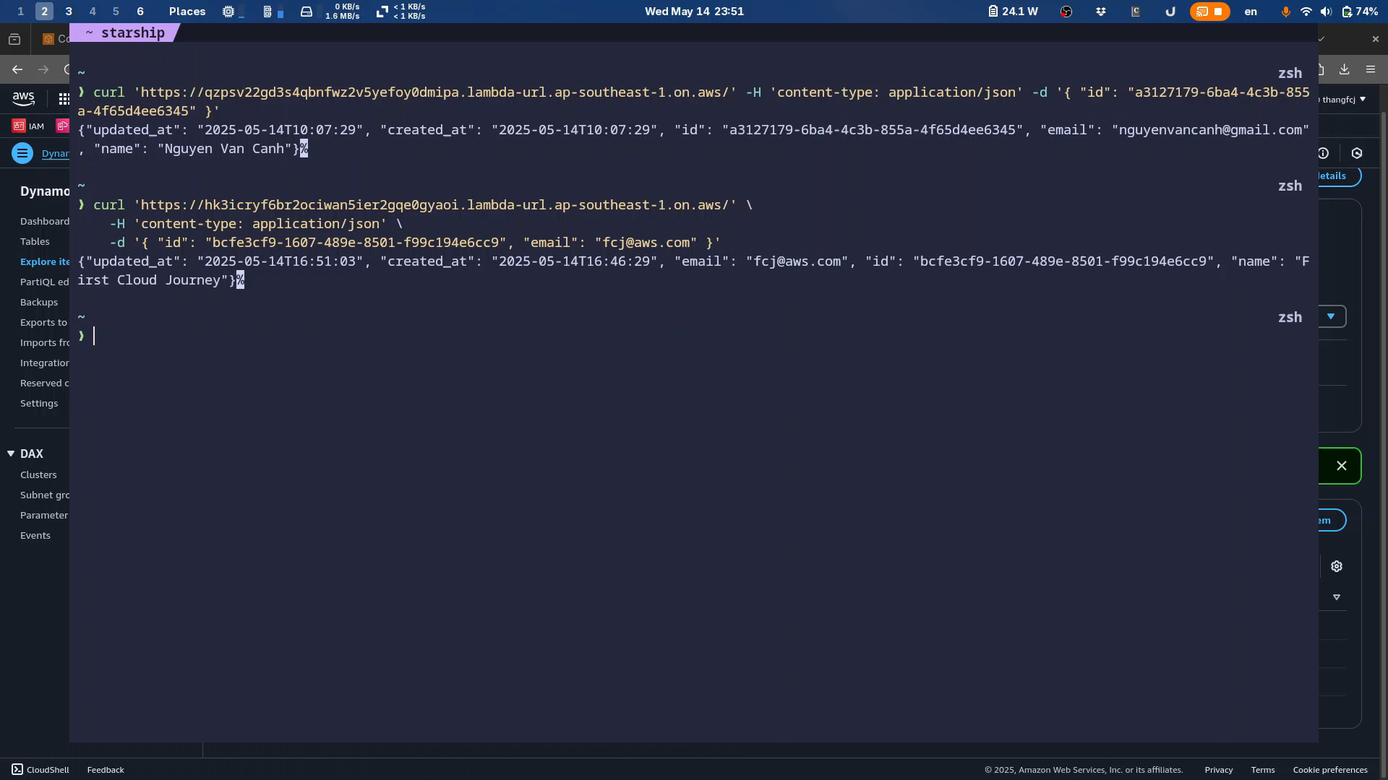Open the Wi-Fi status icon
1388x780 pixels.
[x=1306, y=12]
